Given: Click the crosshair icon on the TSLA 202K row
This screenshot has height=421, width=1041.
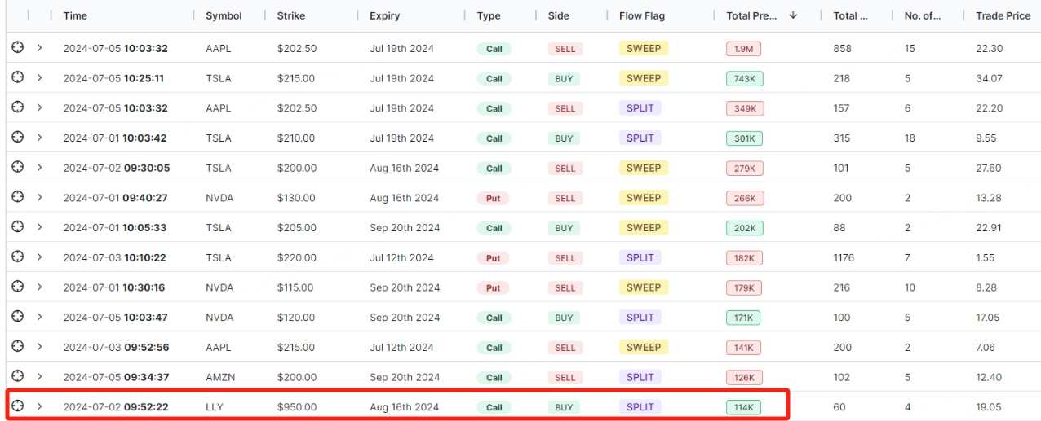Looking at the screenshot, I should pyautogui.click(x=18, y=227).
